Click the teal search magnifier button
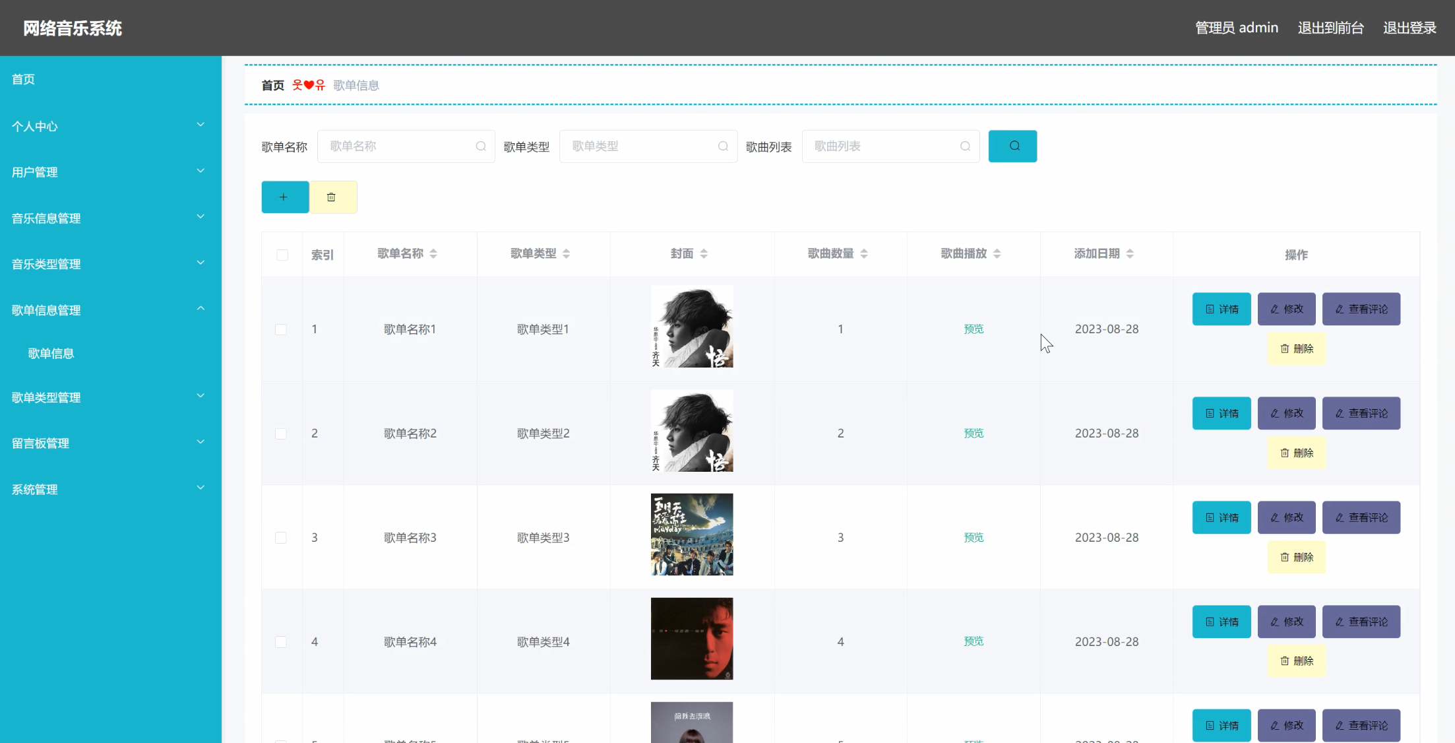Viewport: 1455px width, 743px height. (1012, 146)
